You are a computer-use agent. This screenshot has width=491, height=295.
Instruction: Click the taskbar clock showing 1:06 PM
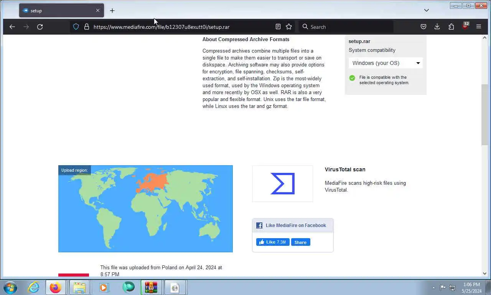coord(471,288)
